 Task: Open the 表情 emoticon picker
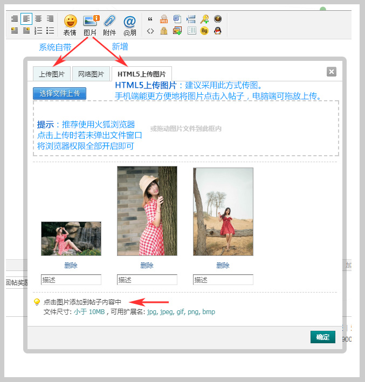click(x=70, y=25)
